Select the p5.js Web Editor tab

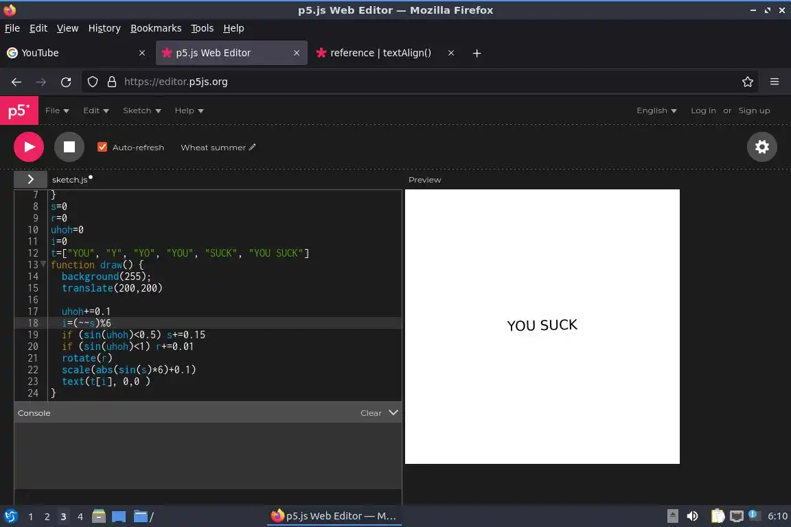click(x=231, y=53)
